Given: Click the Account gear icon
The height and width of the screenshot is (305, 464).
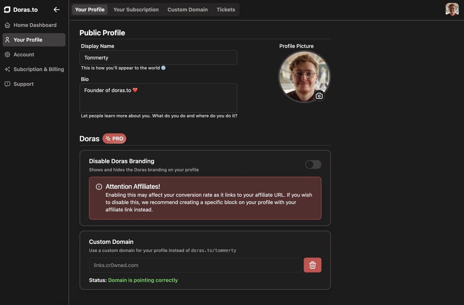Looking at the screenshot, I should pyautogui.click(x=7, y=55).
